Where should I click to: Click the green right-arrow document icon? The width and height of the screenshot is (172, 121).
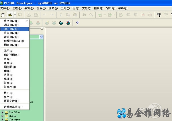[110, 15]
